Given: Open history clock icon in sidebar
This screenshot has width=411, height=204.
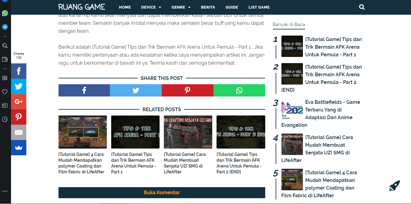Looking at the screenshot, I should 5,119.
